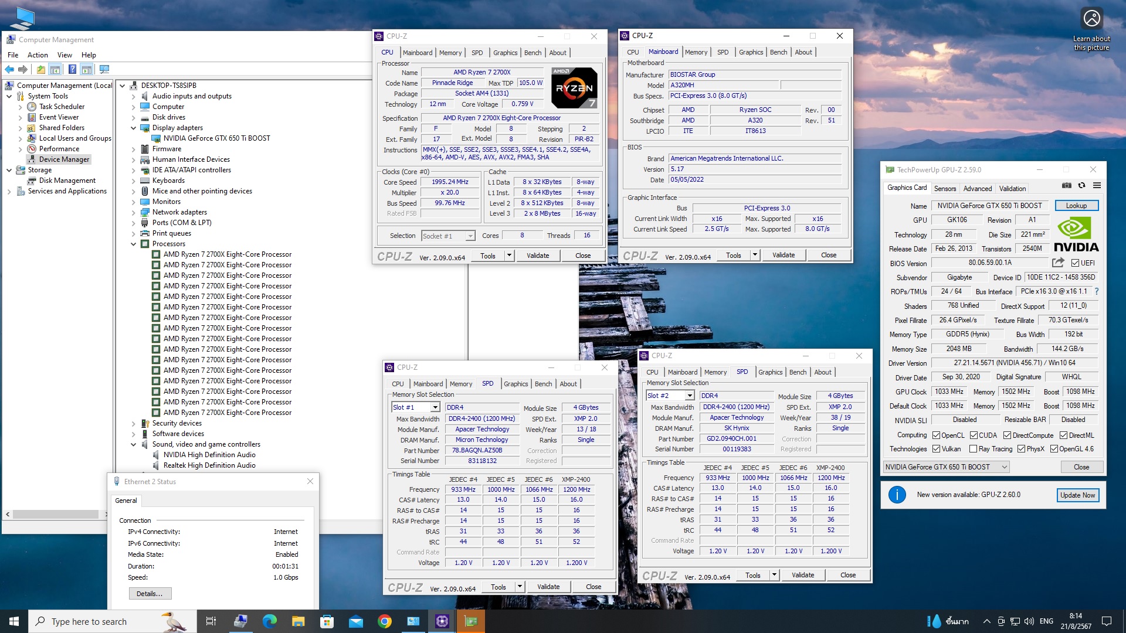Click Close button in CPU-Z Mainboard window
Viewport: 1126px width, 633px height.
tap(829, 255)
